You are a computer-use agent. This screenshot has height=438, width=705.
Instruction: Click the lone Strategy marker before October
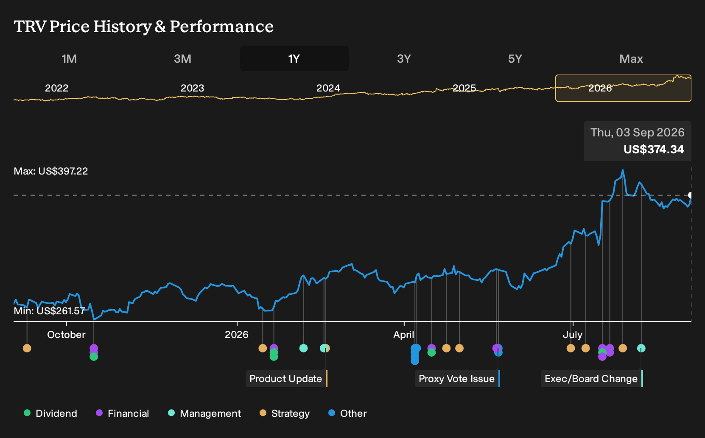[x=27, y=348]
